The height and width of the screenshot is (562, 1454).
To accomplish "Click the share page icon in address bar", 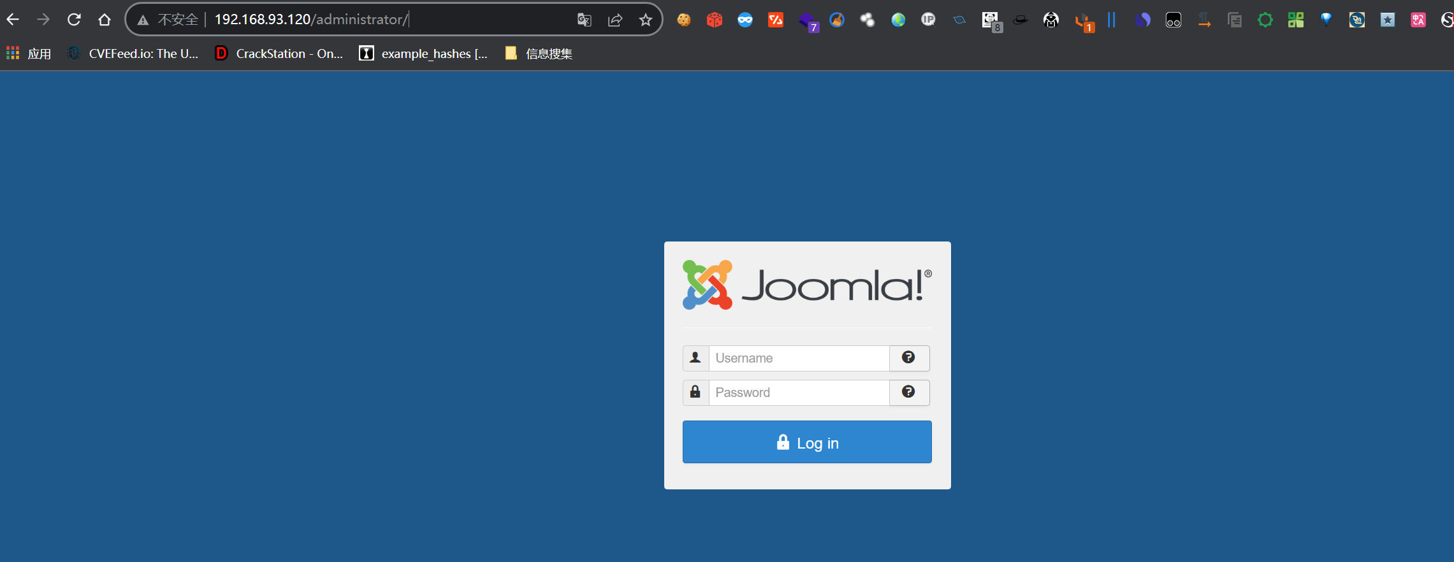I will click(x=615, y=20).
